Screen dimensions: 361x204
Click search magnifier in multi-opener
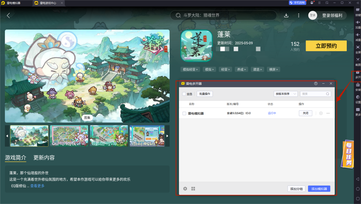click(328, 94)
